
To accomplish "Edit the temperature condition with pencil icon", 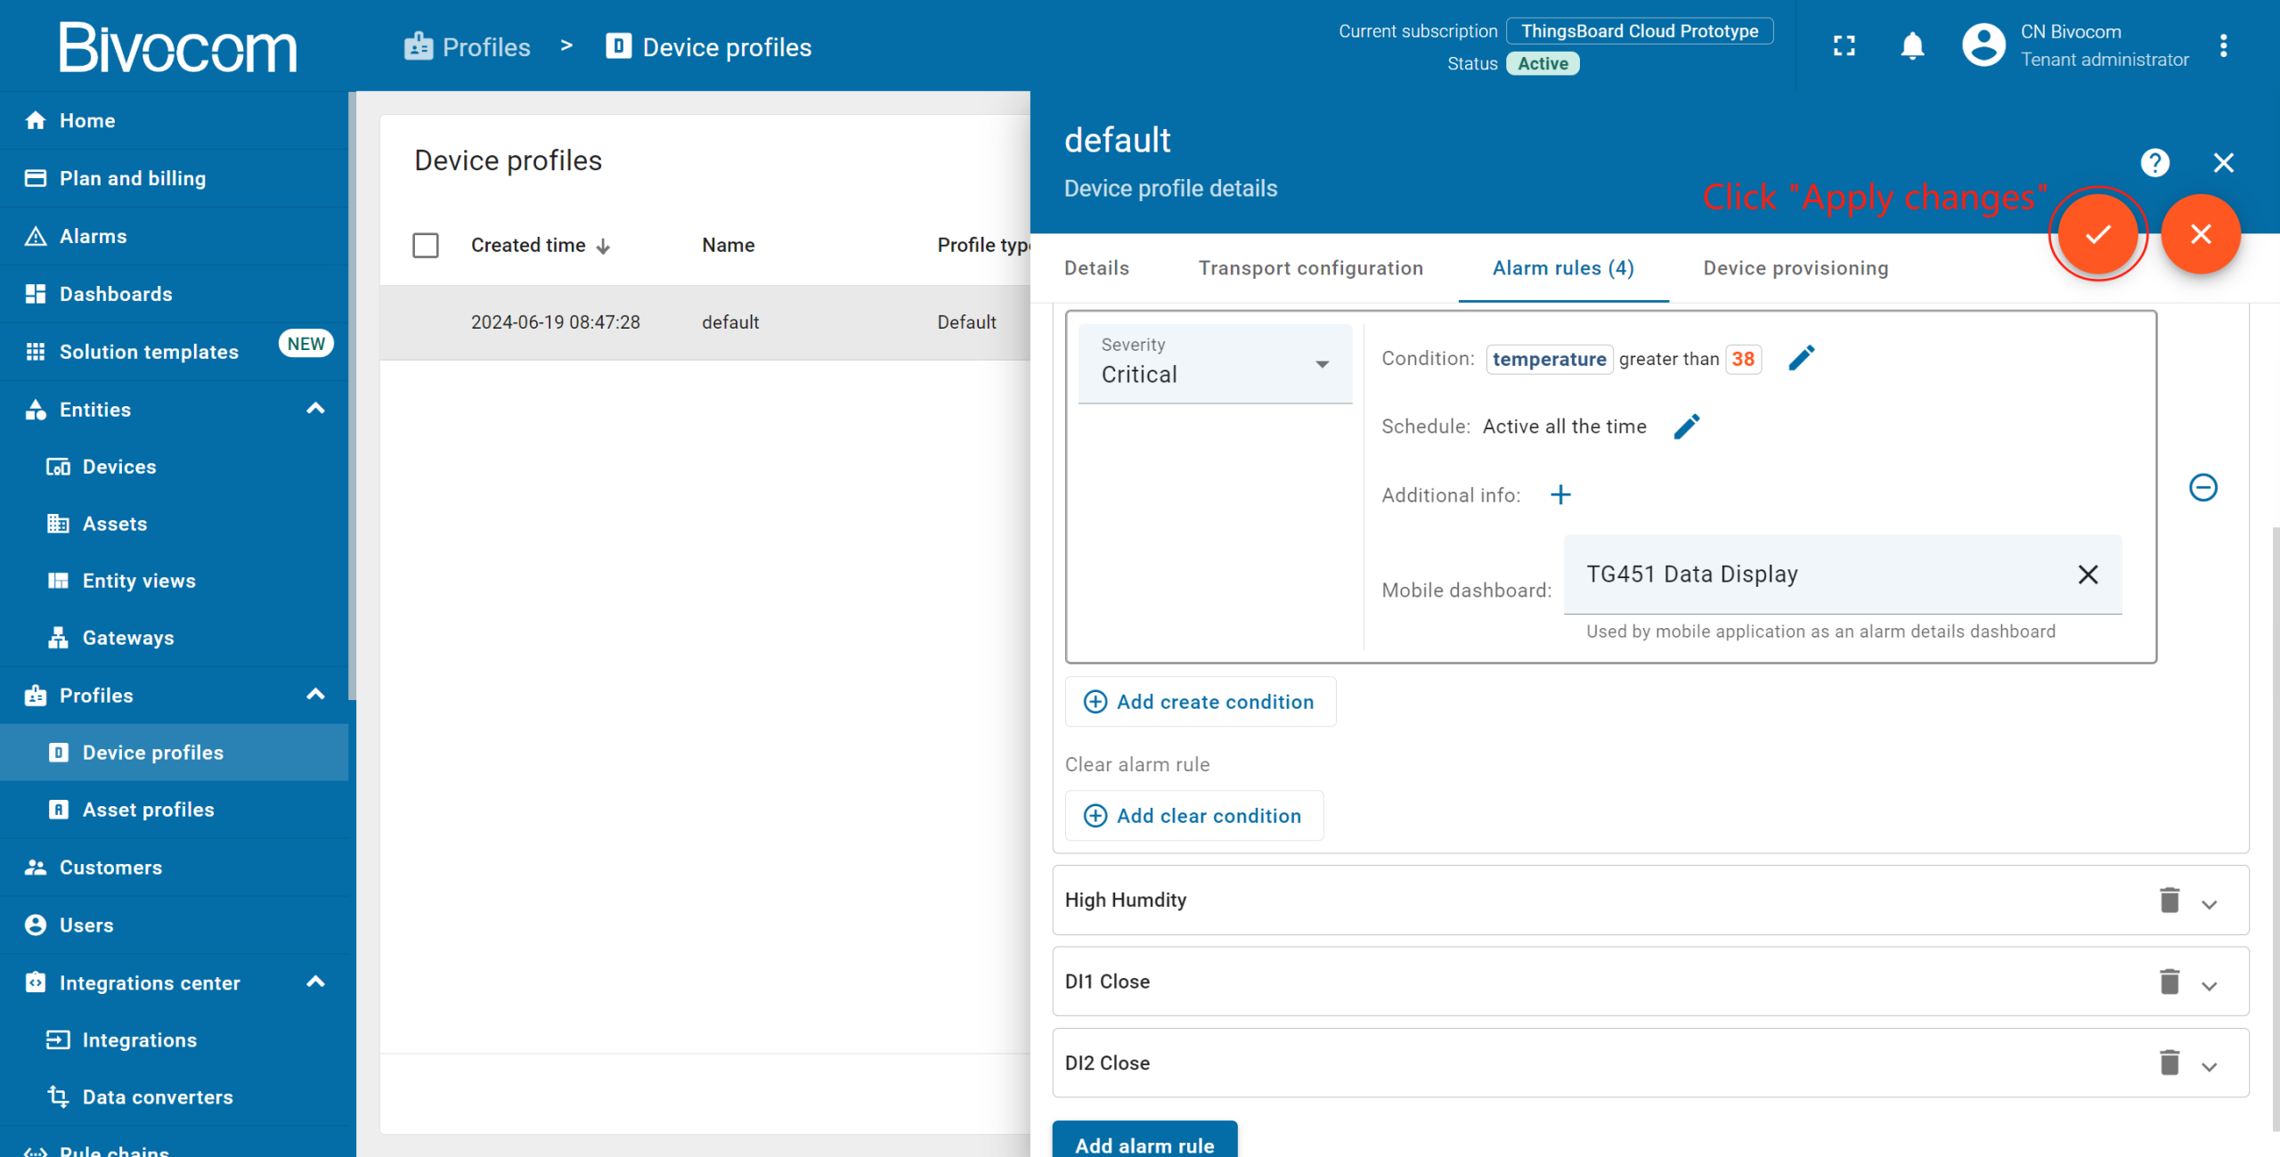I will 1801,358.
